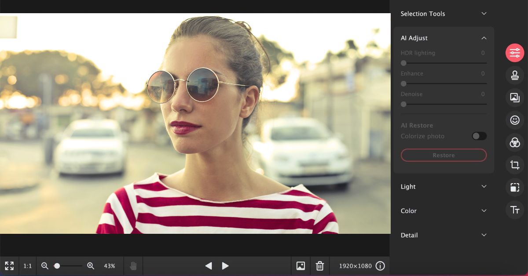Click the zoom in magnifier icon

(91, 266)
